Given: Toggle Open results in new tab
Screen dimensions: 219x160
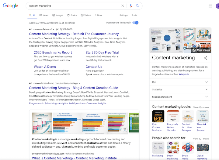Looking at the screenshot, I should (135, 23).
